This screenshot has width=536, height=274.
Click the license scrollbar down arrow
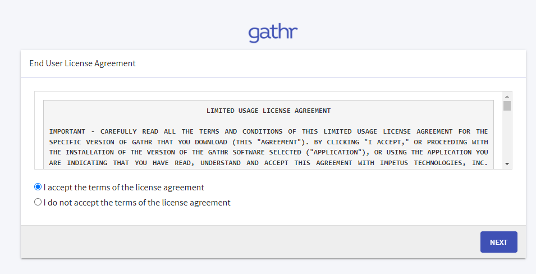pyautogui.click(x=507, y=164)
